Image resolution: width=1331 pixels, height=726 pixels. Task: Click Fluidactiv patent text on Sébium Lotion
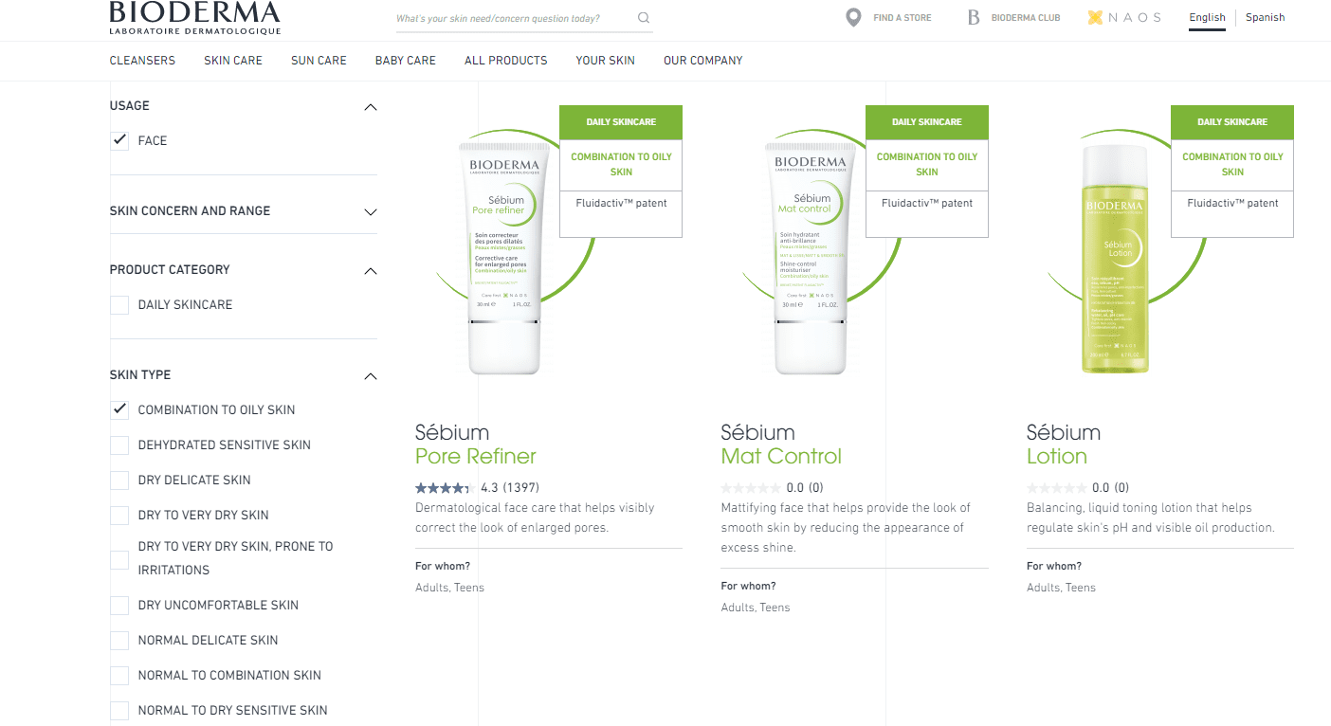pyautogui.click(x=1232, y=203)
